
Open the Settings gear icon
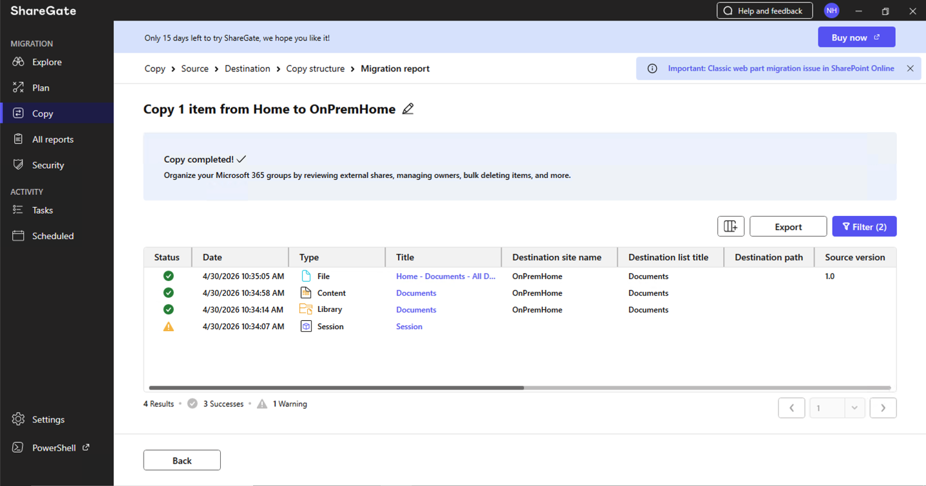(18, 419)
